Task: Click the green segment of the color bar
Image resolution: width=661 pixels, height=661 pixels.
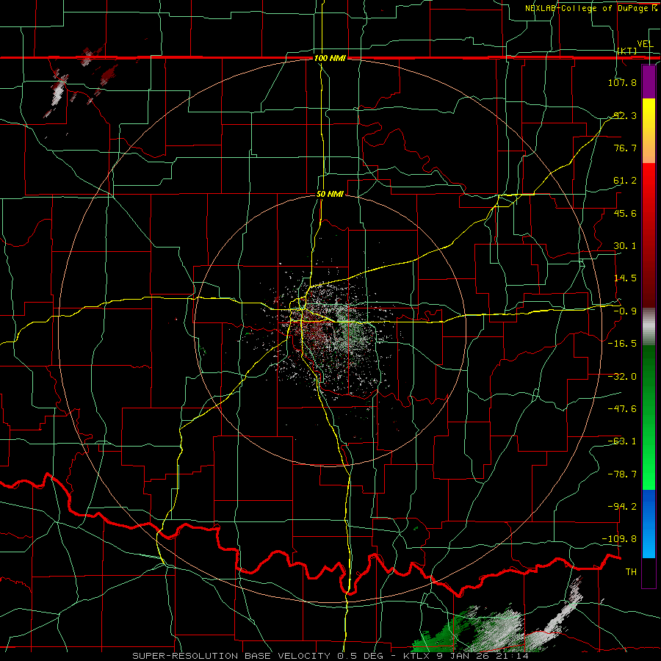Action: coord(649,417)
